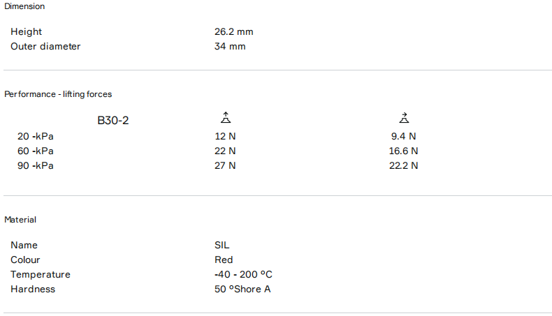
Task: Click the 20 -kPa row label
Action: click(36, 137)
